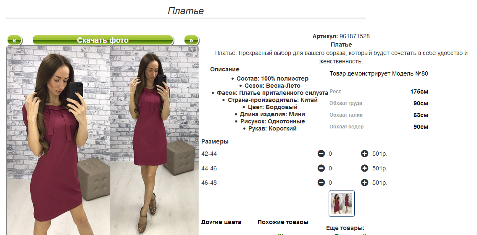
Task: Click quantity value for size 42-44
Action: [330, 154]
